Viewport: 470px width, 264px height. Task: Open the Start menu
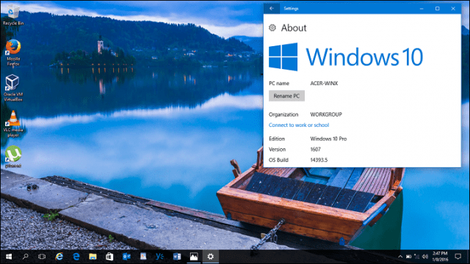coord(9,257)
